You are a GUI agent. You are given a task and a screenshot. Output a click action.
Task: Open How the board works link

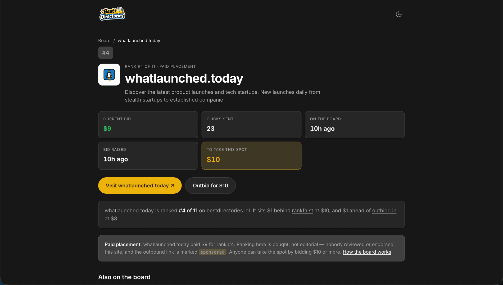(367, 252)
